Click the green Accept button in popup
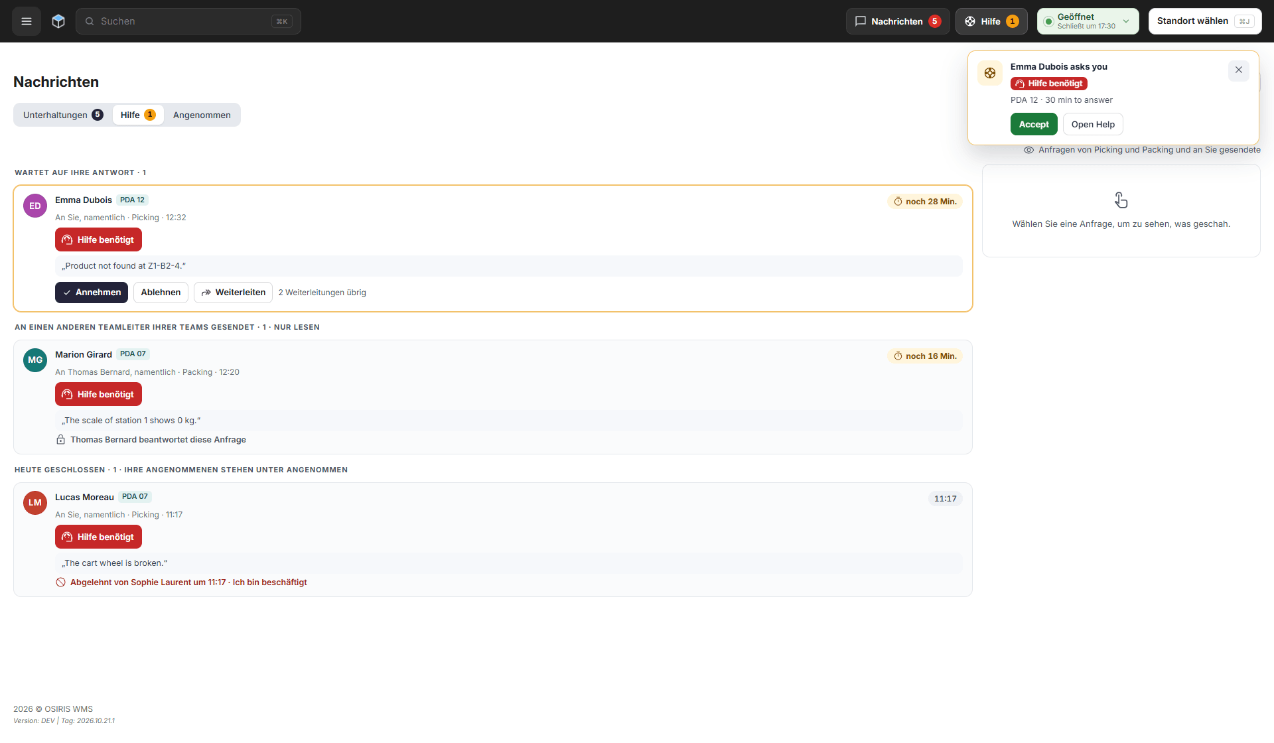 pos(1034,125)
